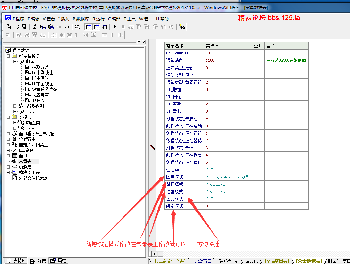
Task: Switch to the Dll命令定义表 tab
Action: (170, 261)
